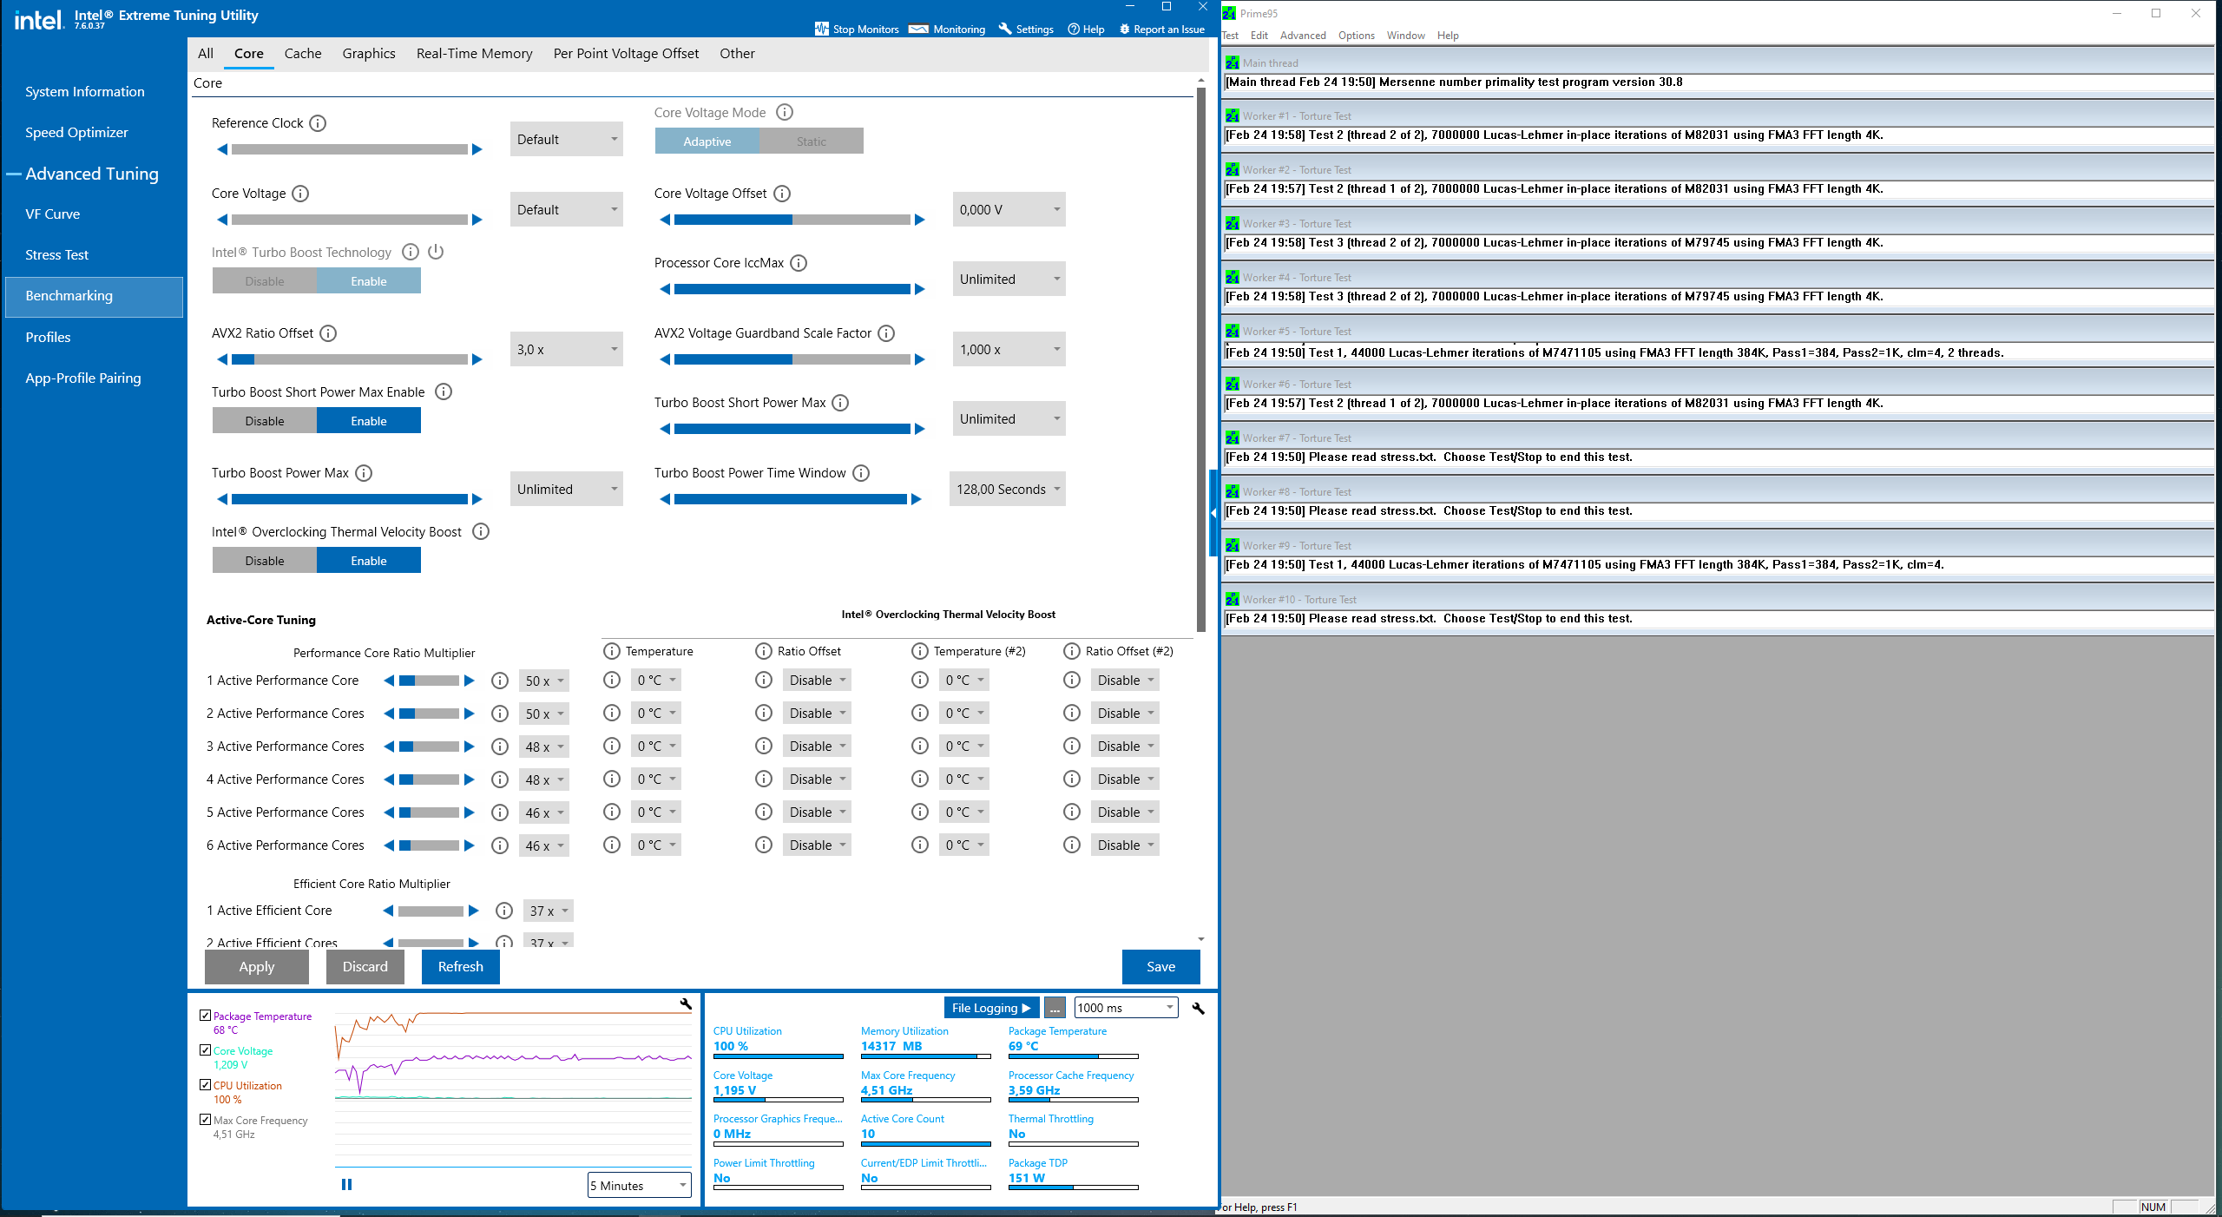Open the 5 Minutes graph duration dropdown
This screenshot has height=1217, width=2222.
point(639,1186)
